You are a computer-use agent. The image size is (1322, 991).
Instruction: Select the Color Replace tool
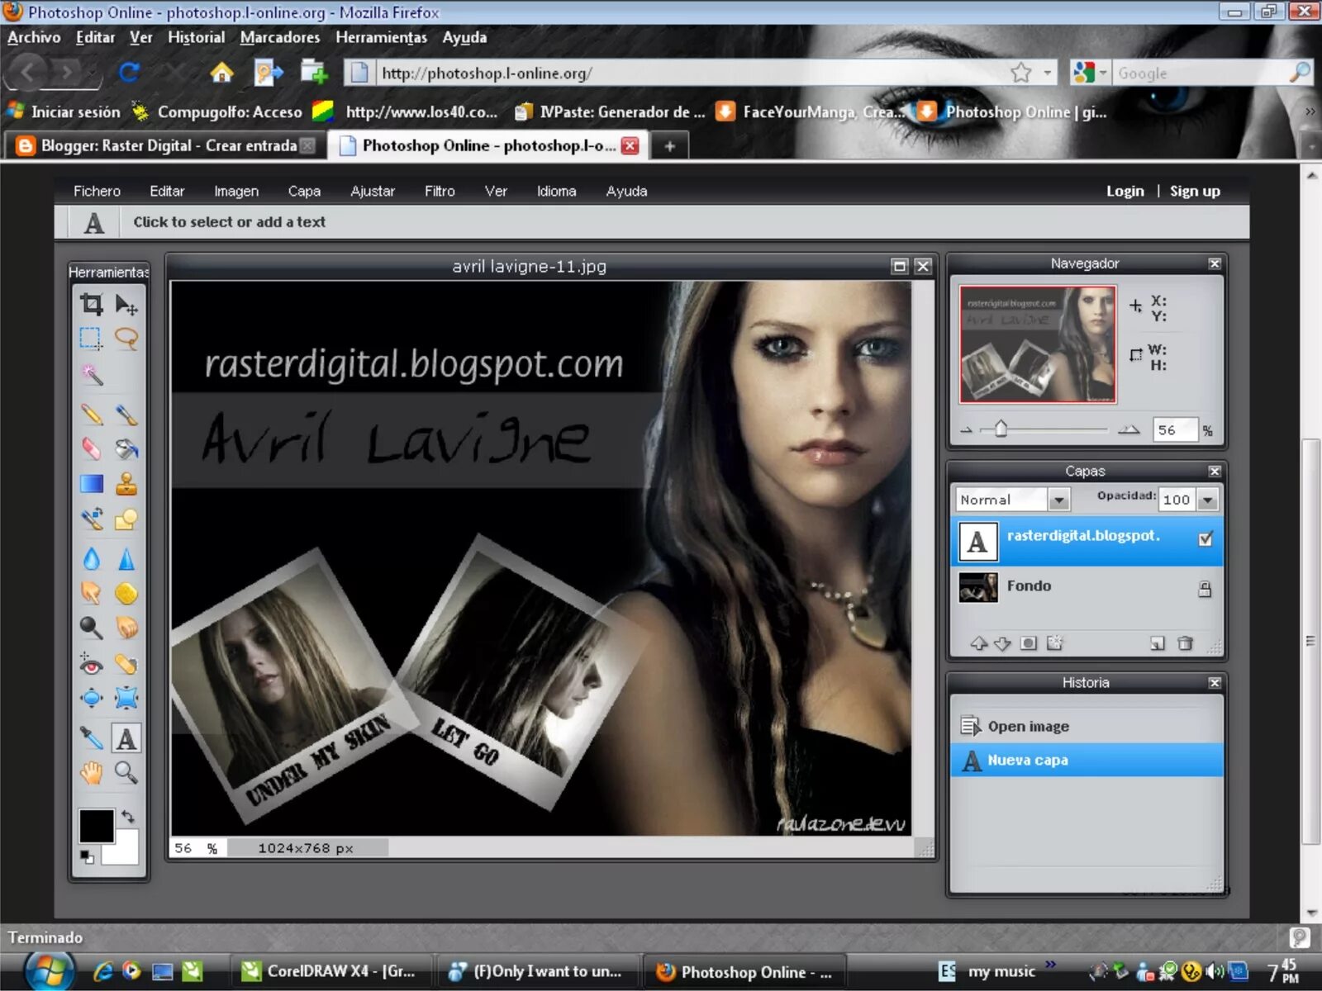(91, 519)
